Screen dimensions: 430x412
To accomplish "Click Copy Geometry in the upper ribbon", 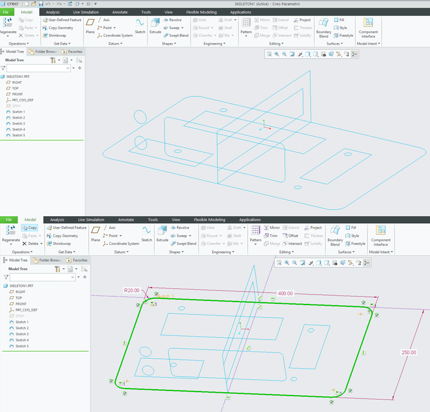I will tap(58, 27).
